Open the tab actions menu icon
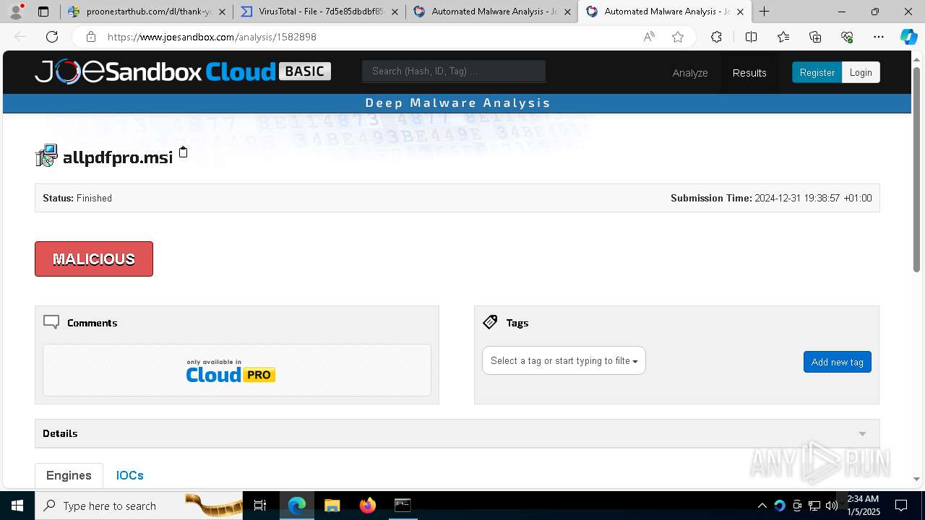Image resolution: width=925 pixels, height=520 pixels. 43,12
